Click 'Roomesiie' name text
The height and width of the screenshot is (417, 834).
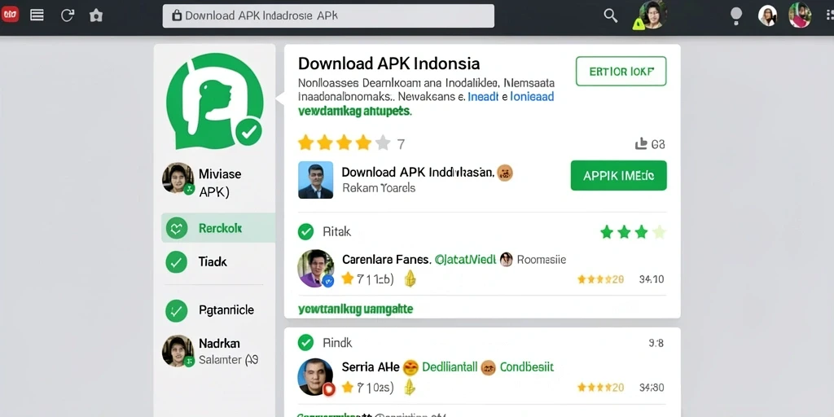tap(542, 260)
